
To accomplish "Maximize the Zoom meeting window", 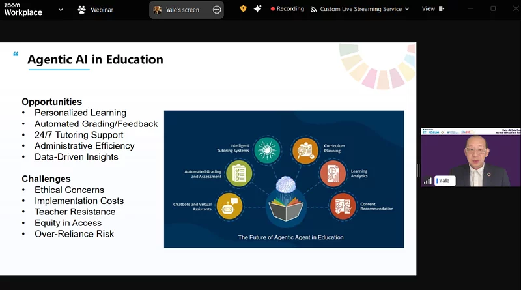I will point(493,9).
